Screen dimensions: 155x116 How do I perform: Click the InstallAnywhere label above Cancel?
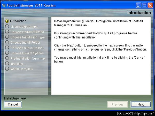[15, 98]
